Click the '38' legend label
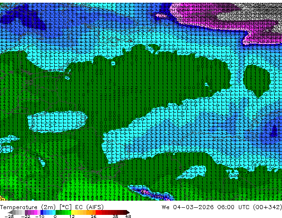 tap(115, 216)
